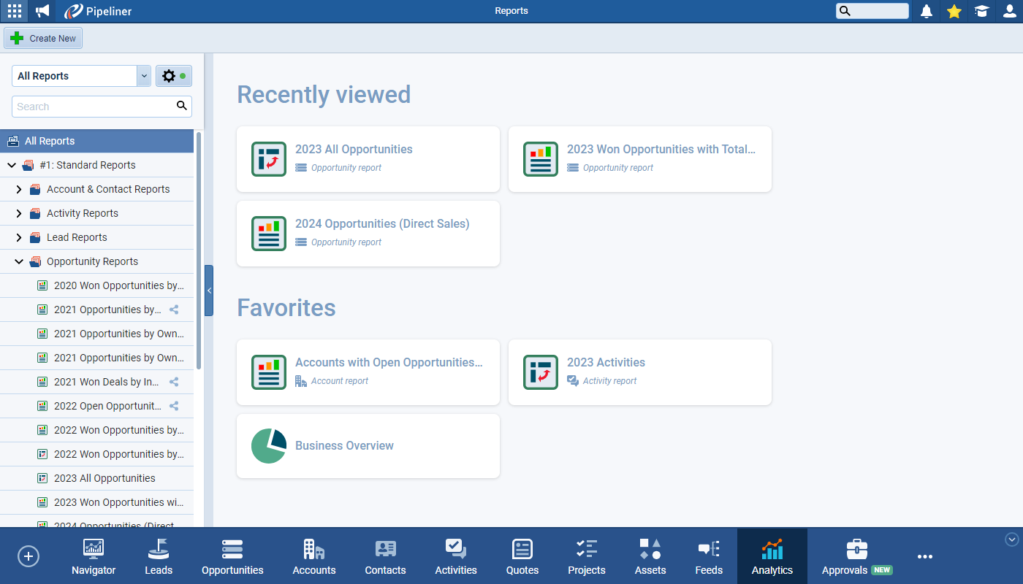The width and height of the screenshot is (1023, 584).
Task: Open the graduation cap help icon
Action: click(981, 11)
